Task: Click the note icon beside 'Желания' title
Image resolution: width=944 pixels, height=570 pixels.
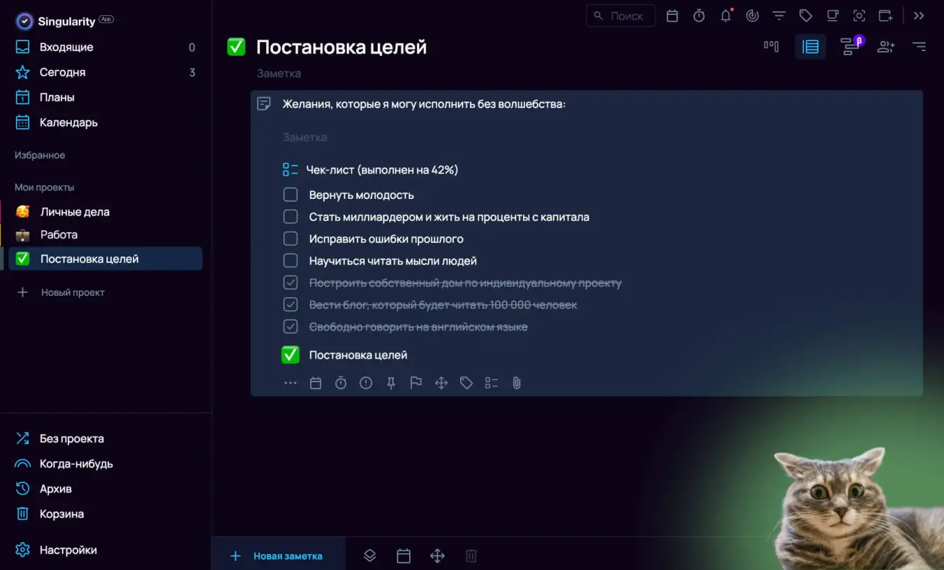Action: coord(264,104)
